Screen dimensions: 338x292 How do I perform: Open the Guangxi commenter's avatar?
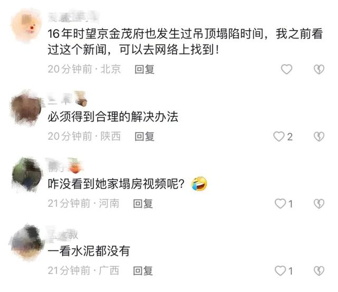(27, 242)
